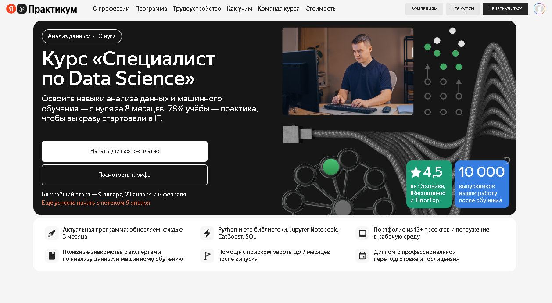Click the Начать учиться header button
The width and height of the screenshot is (552, 303).
[x=505, y=9]
